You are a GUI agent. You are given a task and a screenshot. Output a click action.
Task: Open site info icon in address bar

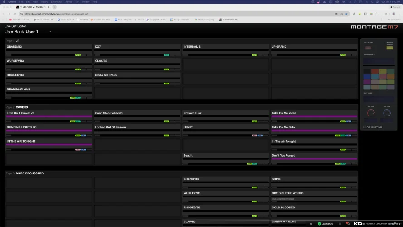22,14
